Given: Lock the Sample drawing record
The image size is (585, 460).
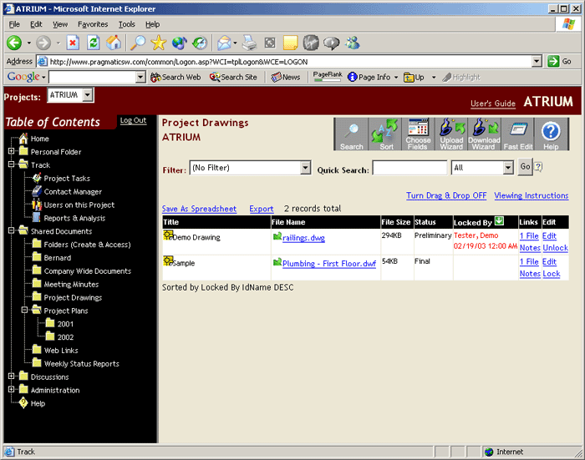Looking at the screenshot, I should 552,274.
